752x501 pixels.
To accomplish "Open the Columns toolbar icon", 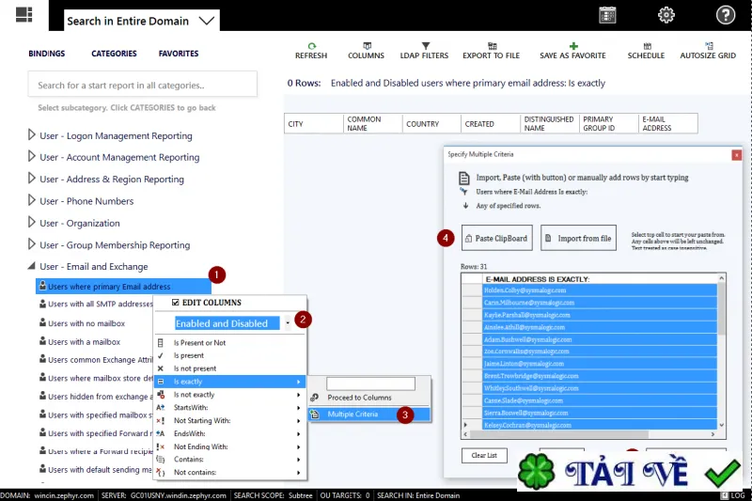I will pyautogui.click(x=367, y=46).
